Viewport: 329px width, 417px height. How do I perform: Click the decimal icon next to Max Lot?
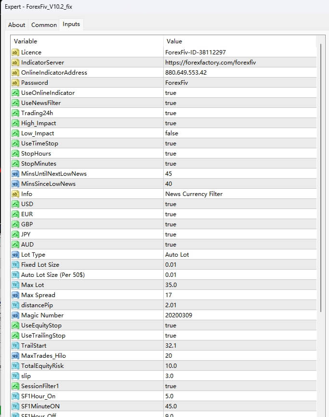pyautogui.click(x=16, y=285)
